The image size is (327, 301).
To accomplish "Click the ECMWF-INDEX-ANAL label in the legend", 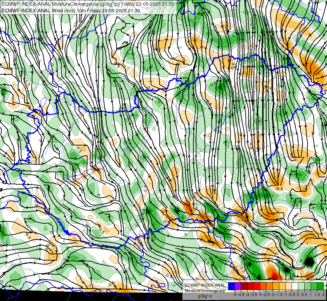I will click(205, 285).
